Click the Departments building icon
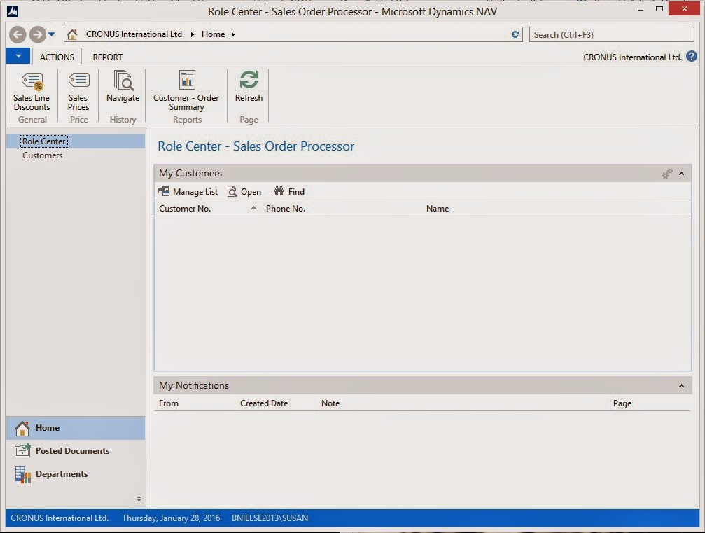Screen dimensions: 705x533 tap(22, 475)
